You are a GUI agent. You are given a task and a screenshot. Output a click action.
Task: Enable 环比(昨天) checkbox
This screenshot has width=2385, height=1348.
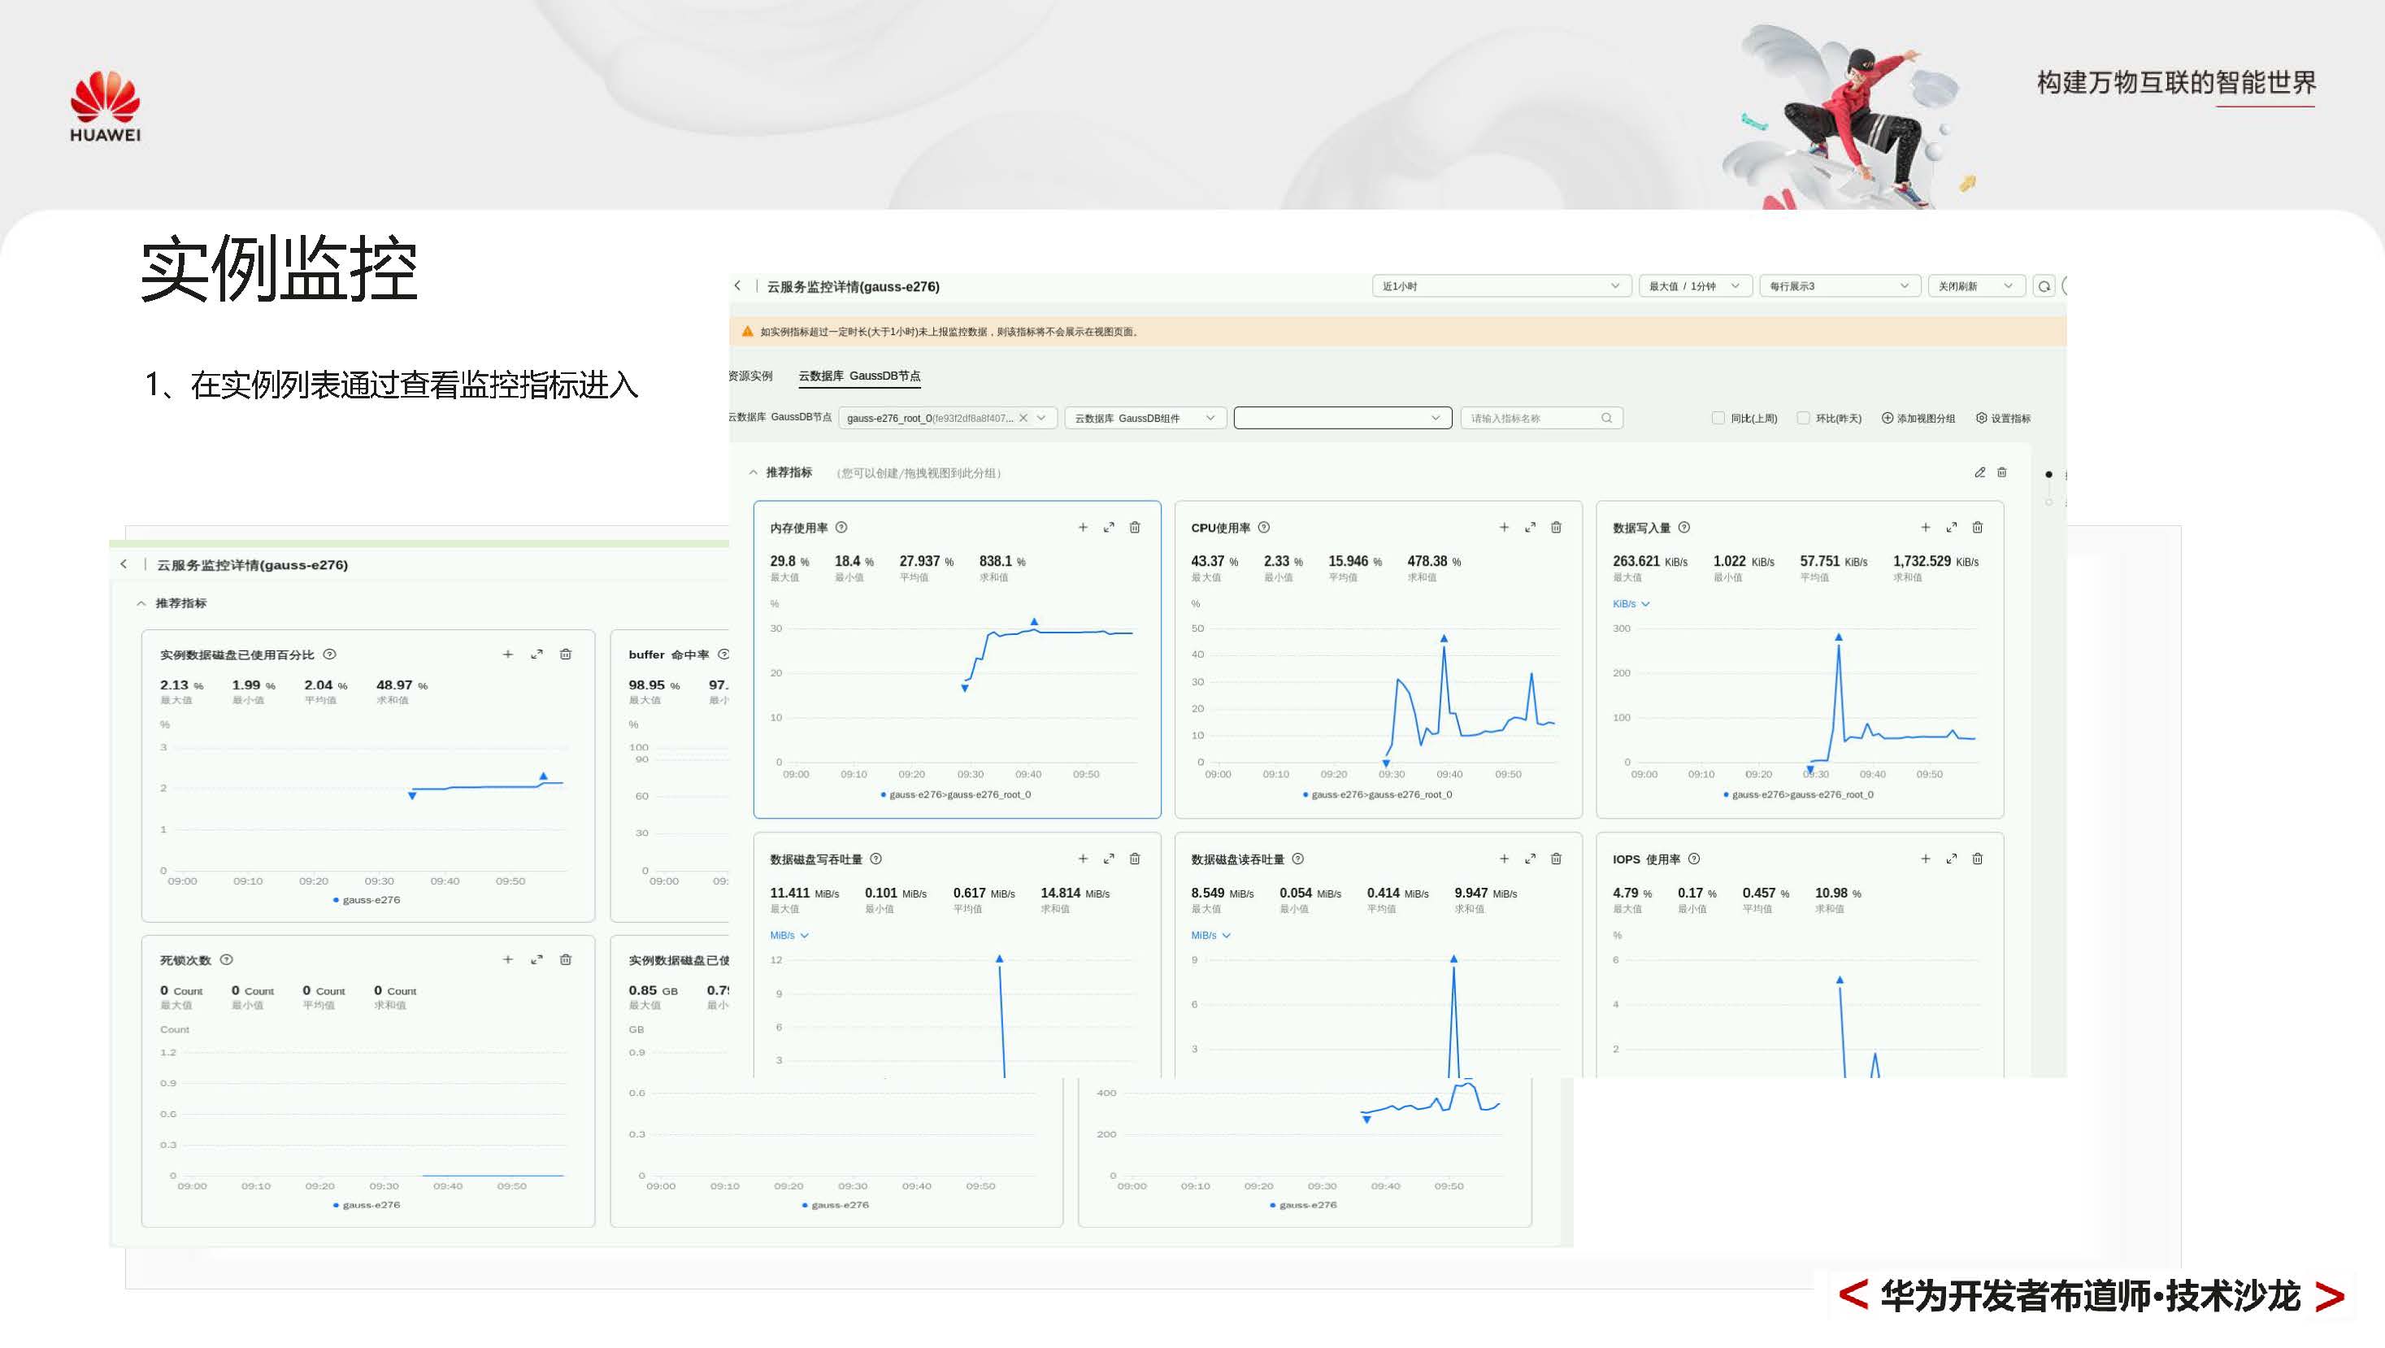point(1803,419)
